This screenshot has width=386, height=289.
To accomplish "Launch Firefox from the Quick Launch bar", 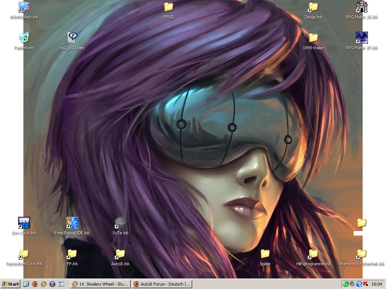I will coord(35,284).
